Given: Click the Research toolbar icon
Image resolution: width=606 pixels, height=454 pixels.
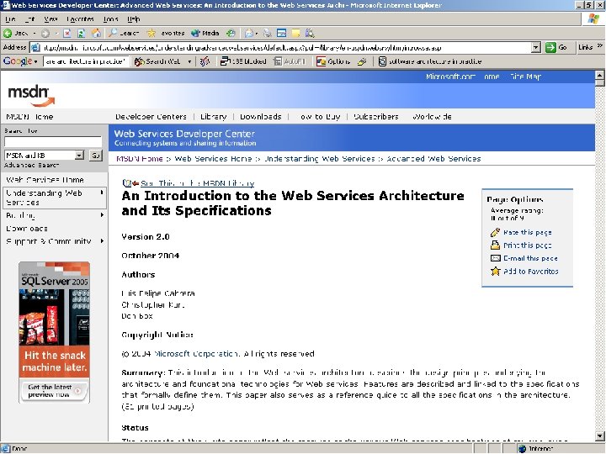Looking at the screenshot, I should point(310,33).
